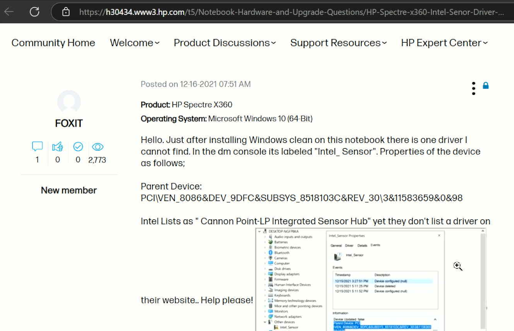514x331 pixels.
Task: Open the FOXIT username profile link
Action: tap(69, 123)
